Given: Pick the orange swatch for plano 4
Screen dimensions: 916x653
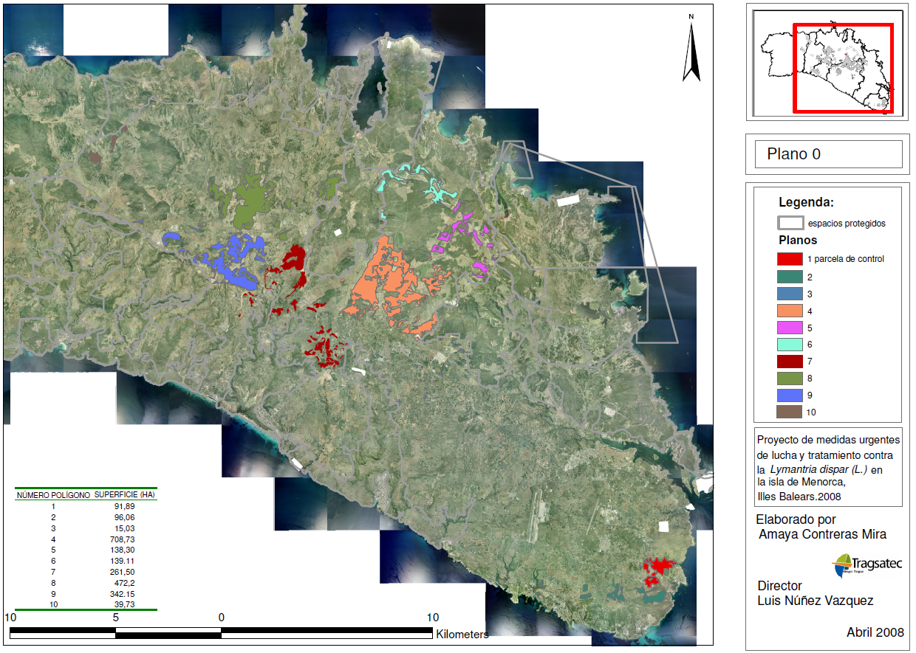Looking at the screenshot, I should tap(790, 311).
